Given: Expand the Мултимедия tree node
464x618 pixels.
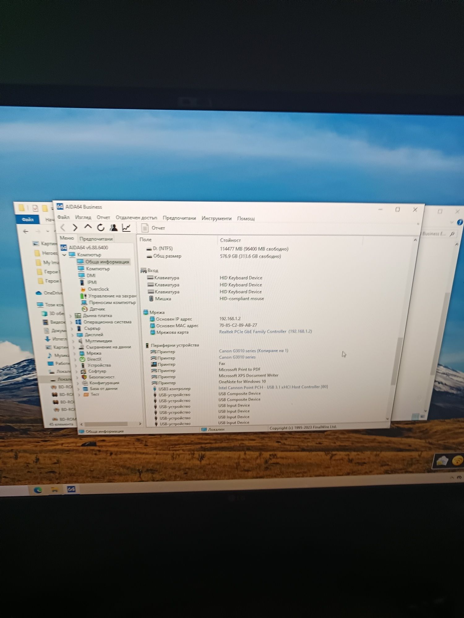Looking at the screenshot, I should coord(74,341).
